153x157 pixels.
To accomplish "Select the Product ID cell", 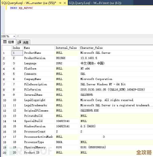I will [39, 152].
